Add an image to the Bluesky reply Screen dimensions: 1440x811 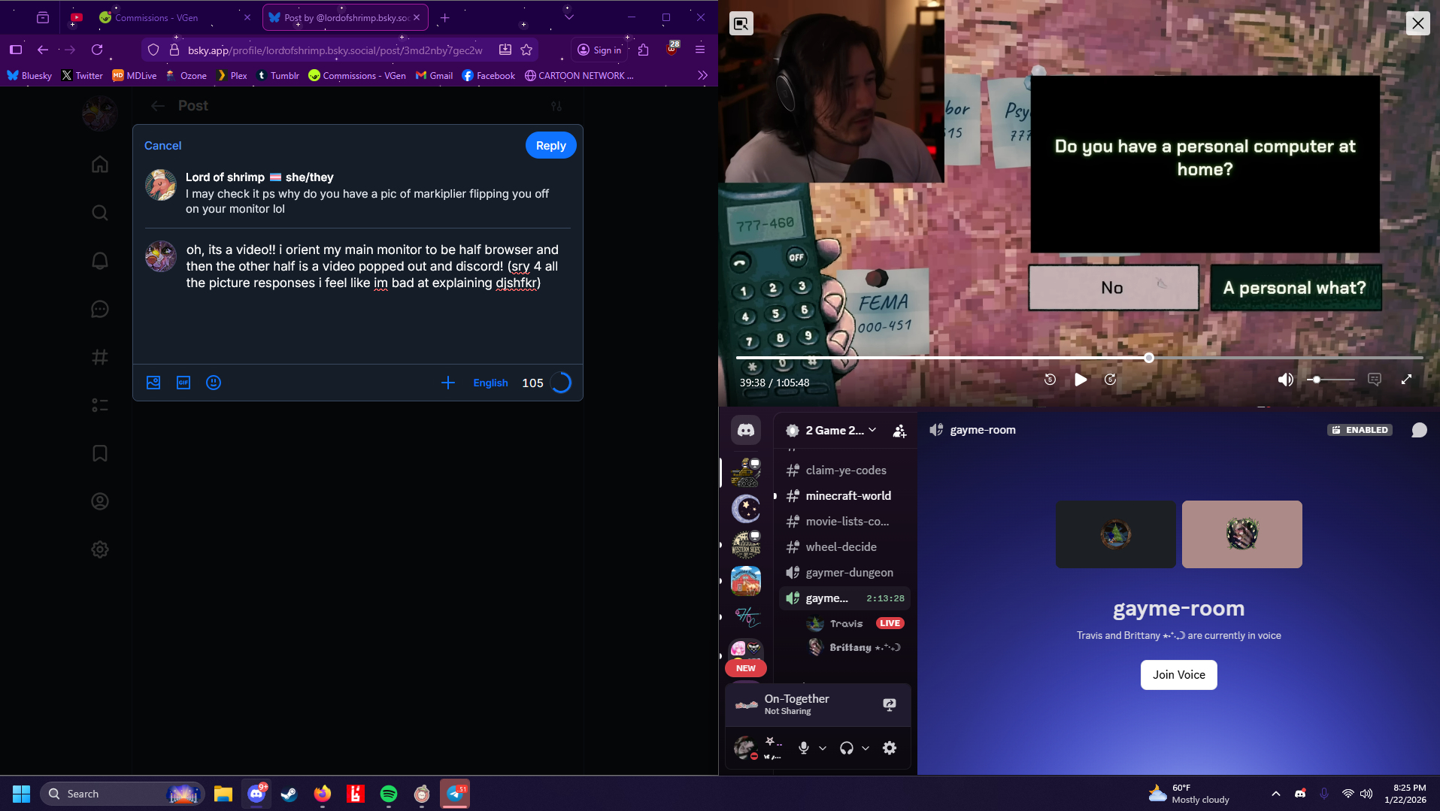point(153,383)
